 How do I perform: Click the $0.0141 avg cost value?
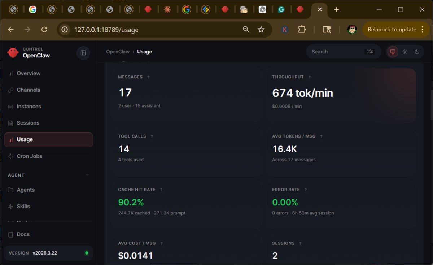click(136, 256)
